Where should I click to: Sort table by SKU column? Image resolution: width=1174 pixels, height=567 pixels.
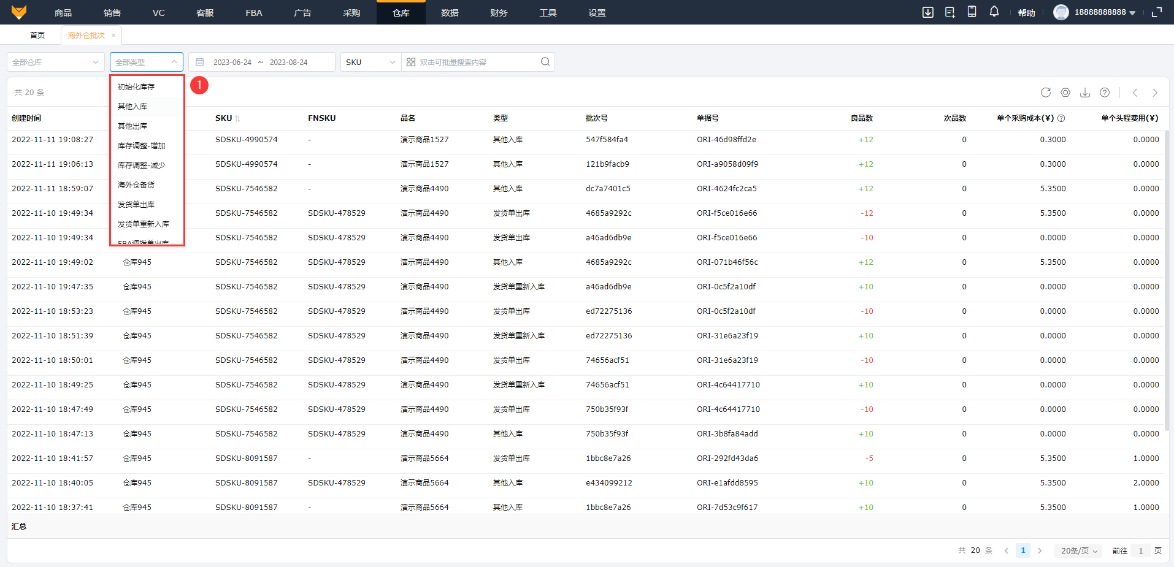(237, 118)
